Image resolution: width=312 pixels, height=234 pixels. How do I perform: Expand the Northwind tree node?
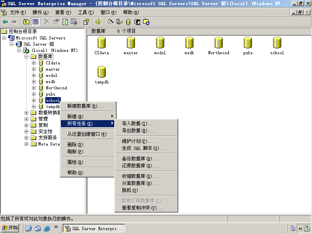point(34,88)
